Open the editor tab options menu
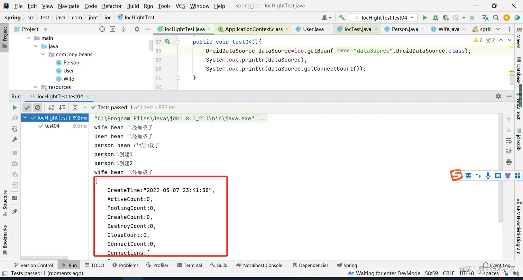 [510, 29]
